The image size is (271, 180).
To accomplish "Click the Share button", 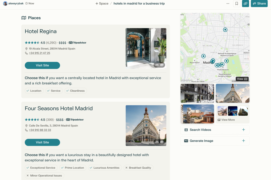I will 259,4.
